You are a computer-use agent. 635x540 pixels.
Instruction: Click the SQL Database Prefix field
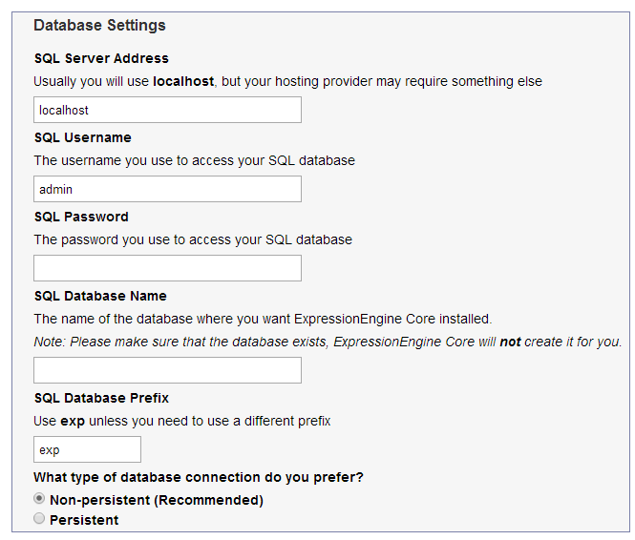[x=87, y=449]
